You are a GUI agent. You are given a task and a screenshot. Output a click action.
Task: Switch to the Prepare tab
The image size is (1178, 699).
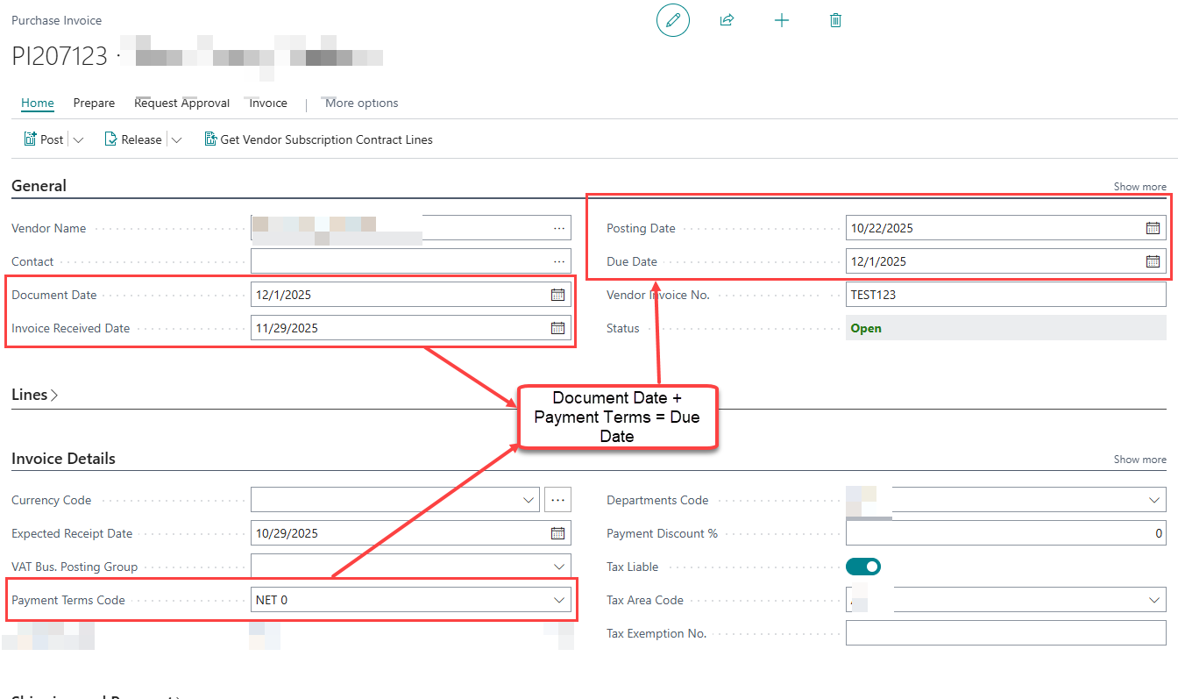(94, 103)
